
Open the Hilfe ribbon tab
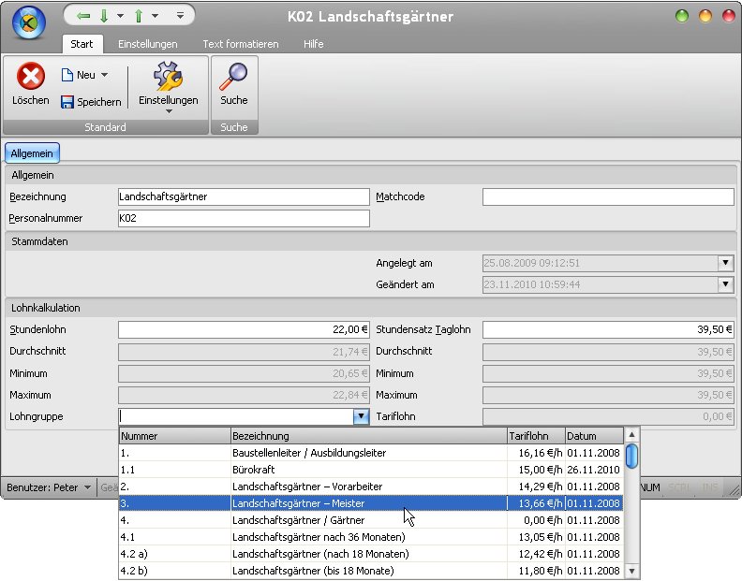(314, 44)
